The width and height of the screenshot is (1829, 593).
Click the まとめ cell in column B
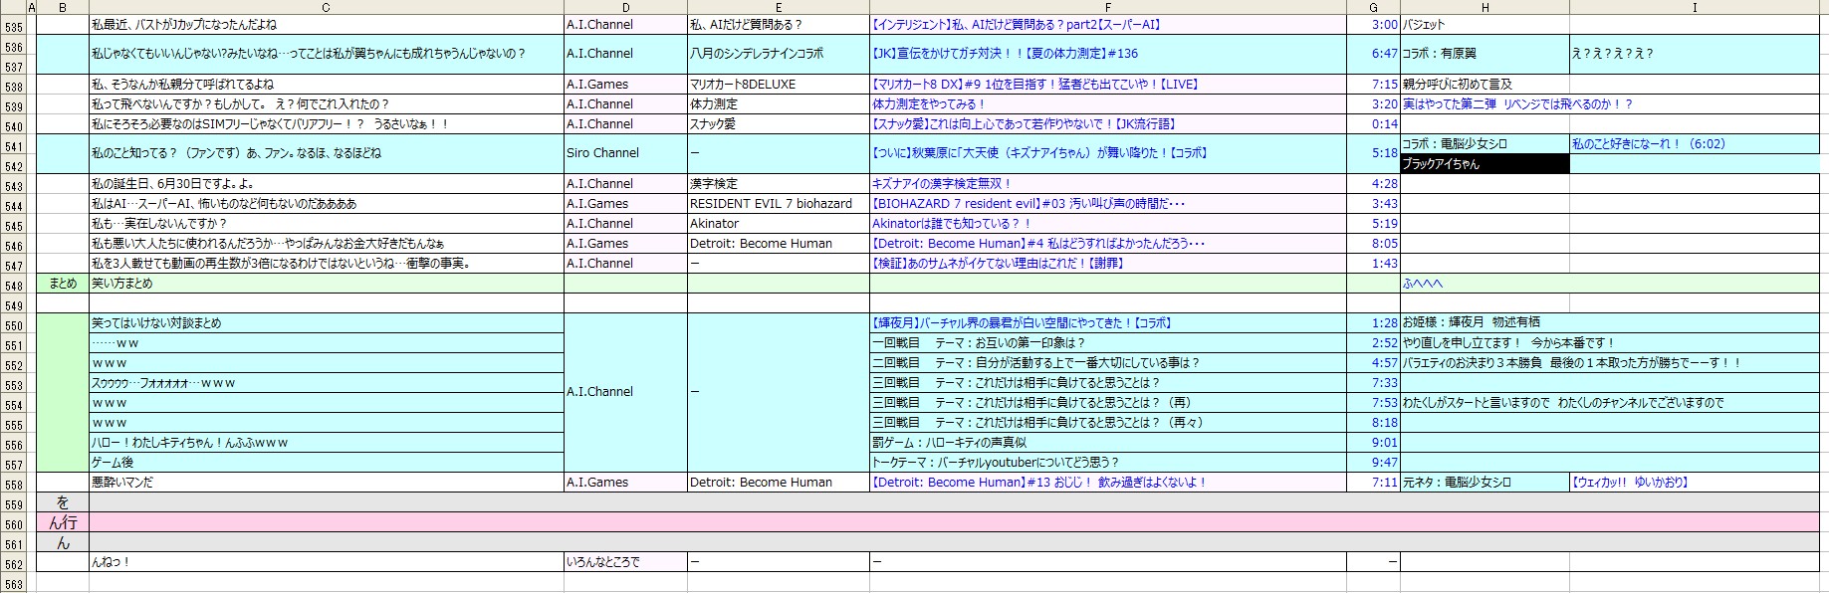[x=63, y=284]
